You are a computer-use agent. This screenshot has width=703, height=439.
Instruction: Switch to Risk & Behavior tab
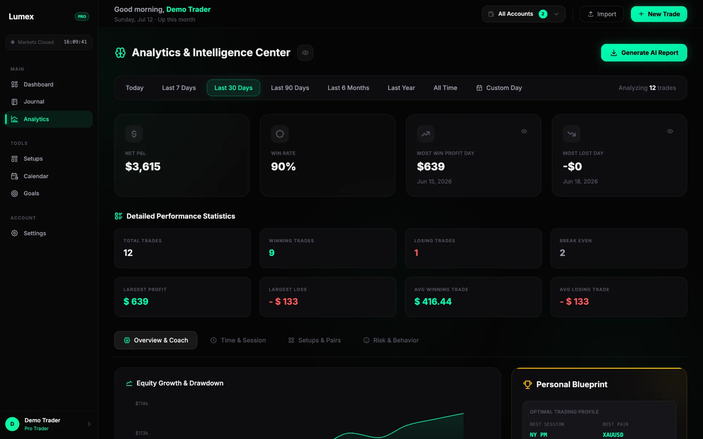pyautogui.click(x=391, y=340)
